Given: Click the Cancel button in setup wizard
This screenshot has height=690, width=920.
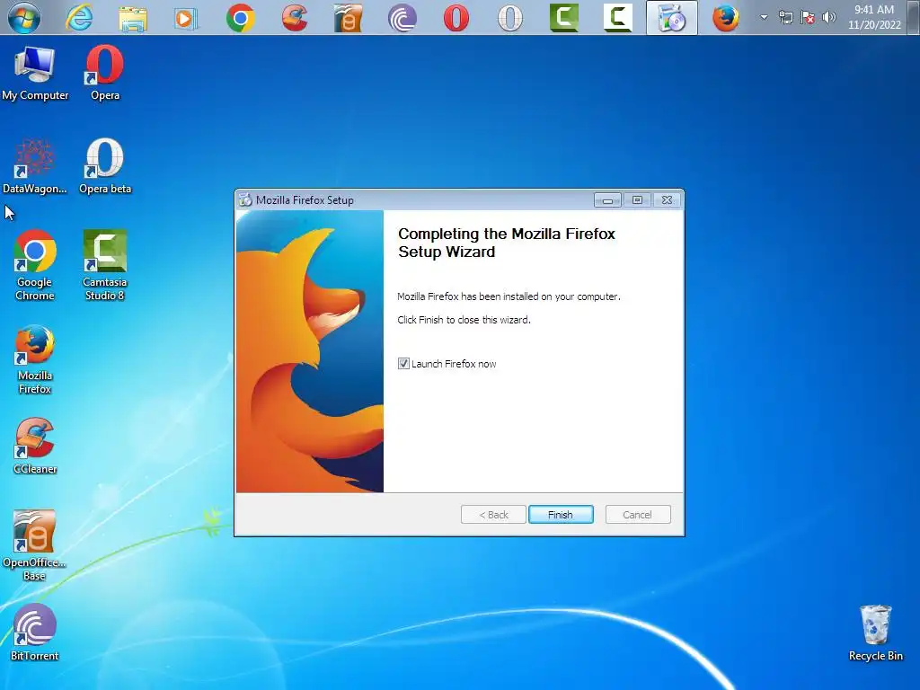Looking at the screenshot, I should tap(637, 515).
